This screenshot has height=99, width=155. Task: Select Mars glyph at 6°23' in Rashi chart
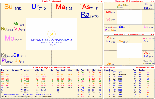(x=61, y=7)
